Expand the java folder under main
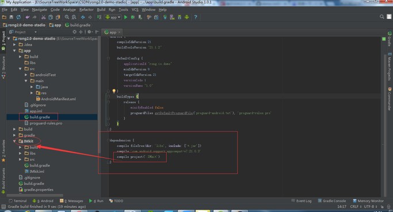This screenshot has width=393, height=212. click(32, 87)
